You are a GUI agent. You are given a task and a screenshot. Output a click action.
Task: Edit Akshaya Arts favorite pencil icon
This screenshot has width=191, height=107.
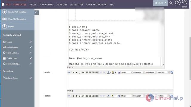click(30, 78)
